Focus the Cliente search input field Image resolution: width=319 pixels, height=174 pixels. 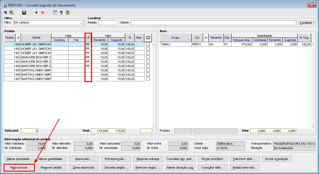[x=213, y=22]
